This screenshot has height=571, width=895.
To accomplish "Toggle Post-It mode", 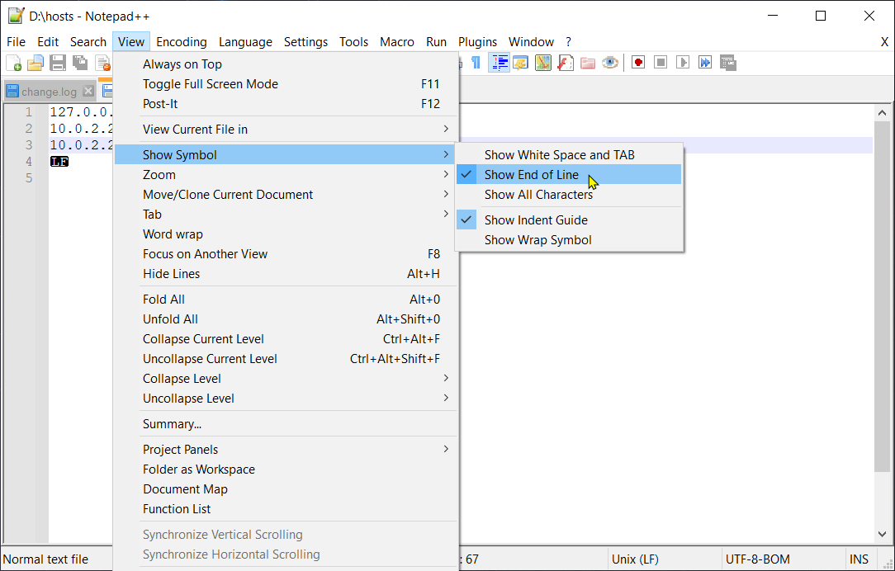I will click(286, 104).
